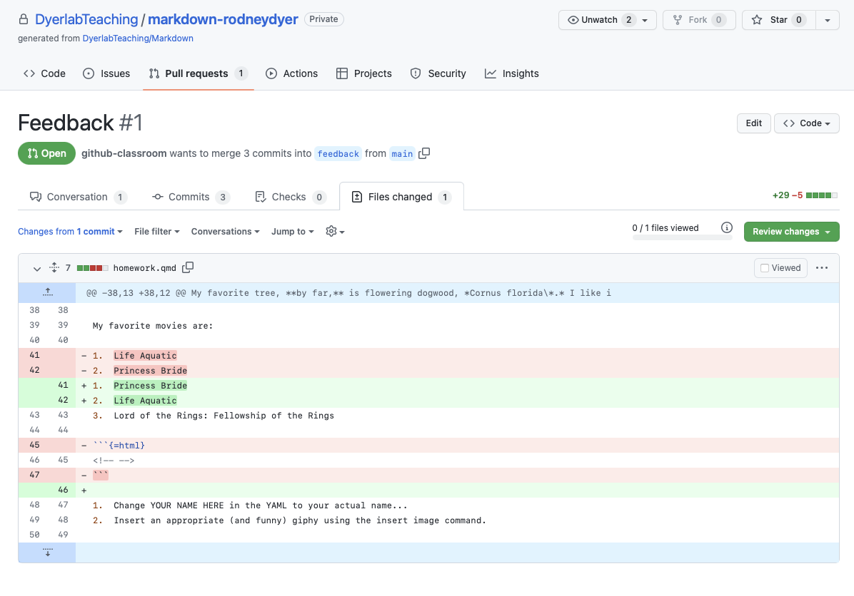Click the files viewed info icon
The height and width of the screenshot is (596, 854).
(727, 228)
